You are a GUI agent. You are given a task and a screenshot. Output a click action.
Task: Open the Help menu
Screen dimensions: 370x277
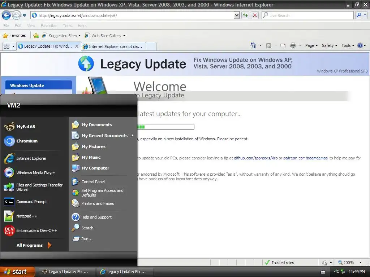tap(81, 26)
